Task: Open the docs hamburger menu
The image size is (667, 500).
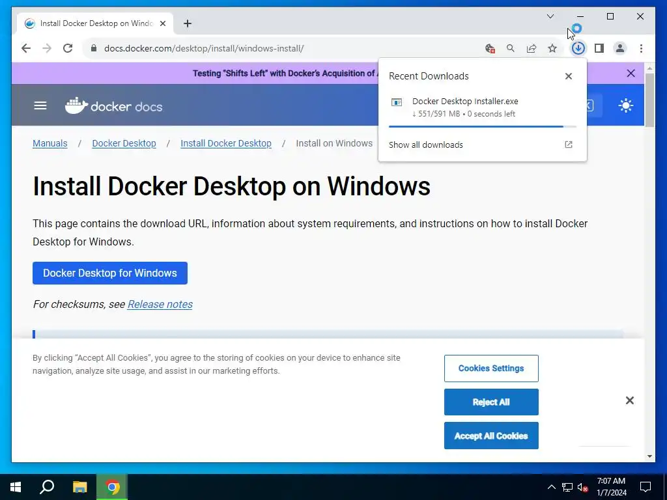Action: 40,105
